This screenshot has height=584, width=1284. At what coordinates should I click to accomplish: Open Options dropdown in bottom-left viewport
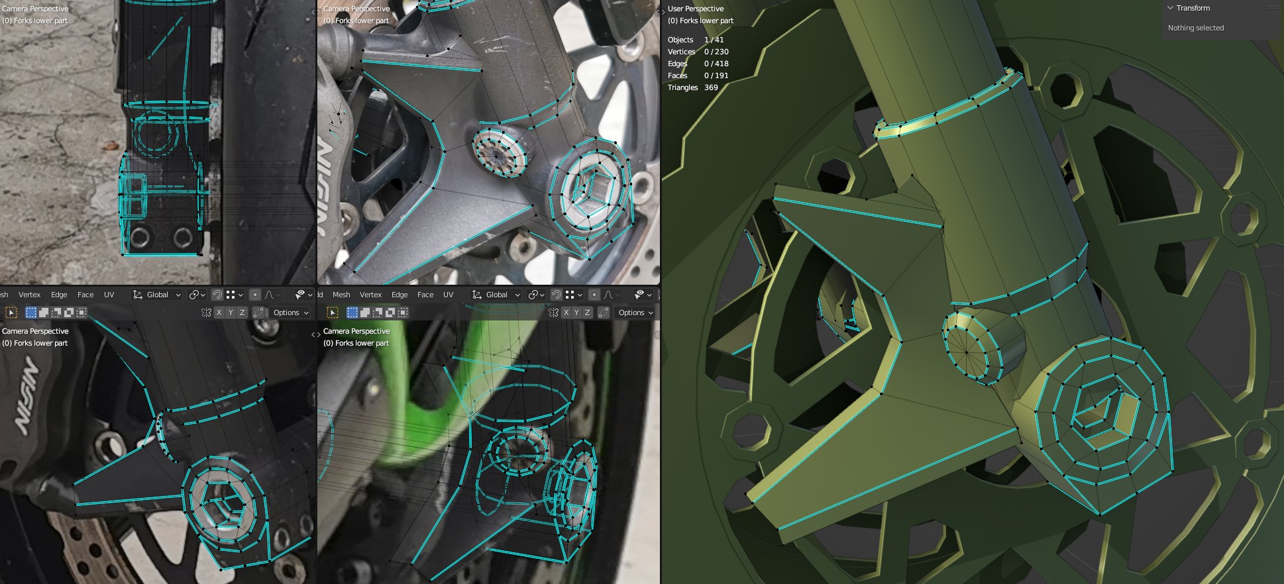click(x=290, y=313)
